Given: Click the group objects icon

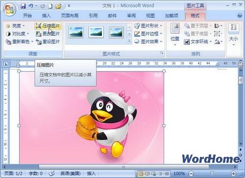Looking at the screenshot, I should [x=218, y=34].
